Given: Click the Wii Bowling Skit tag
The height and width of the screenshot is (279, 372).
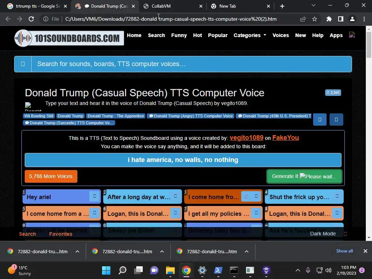Looking at the screenshot, I should pyautogui.click(x=39, y=116).
